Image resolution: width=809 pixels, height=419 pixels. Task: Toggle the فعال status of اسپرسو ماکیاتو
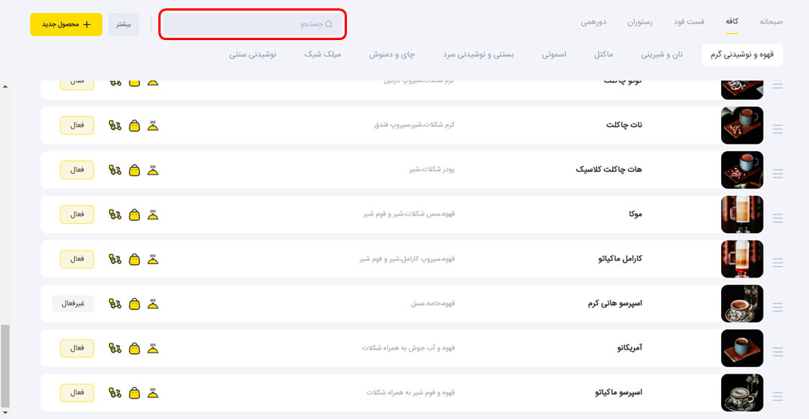77,393
